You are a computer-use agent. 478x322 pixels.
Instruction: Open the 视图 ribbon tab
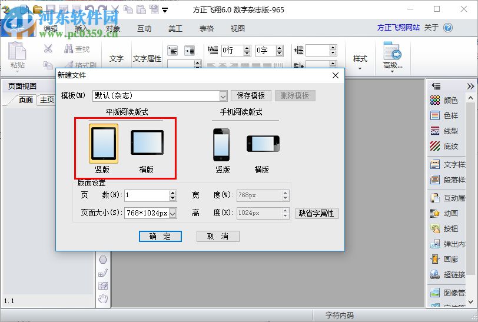[237, 29]
